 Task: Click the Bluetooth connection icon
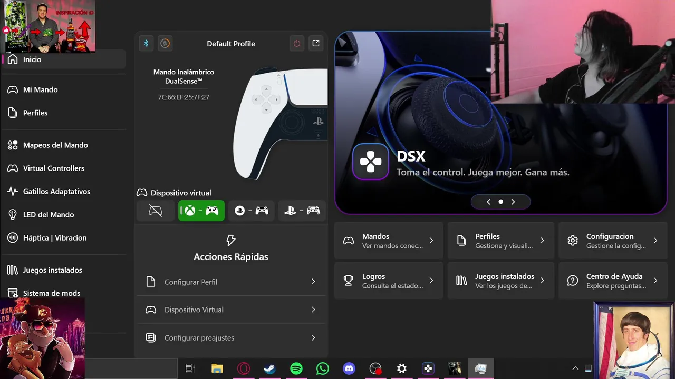tap(146, 43)
